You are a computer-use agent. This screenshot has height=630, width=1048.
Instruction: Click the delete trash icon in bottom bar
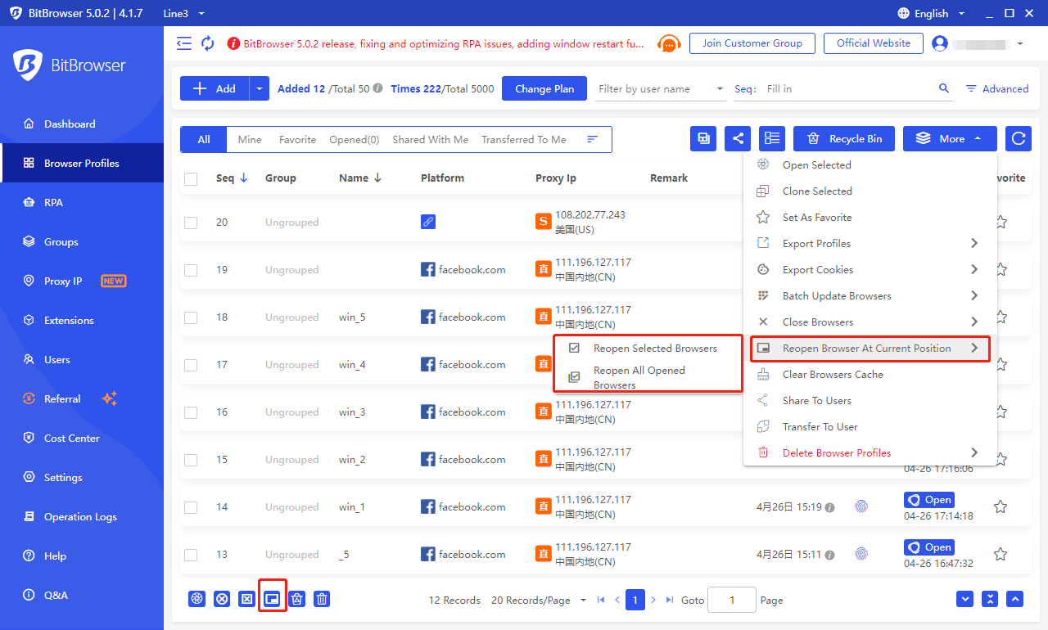(x=323, y=600)
